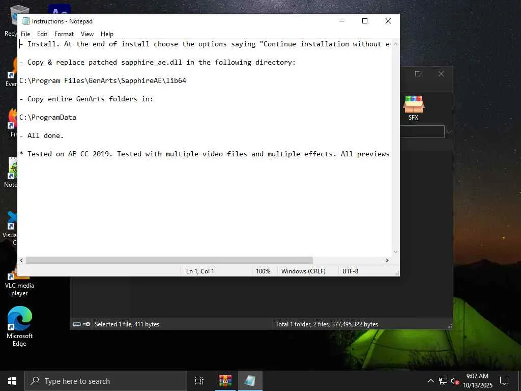Click the '- All done.' line in Notepad
Viewport: 521px width, 391px height.
42,135
